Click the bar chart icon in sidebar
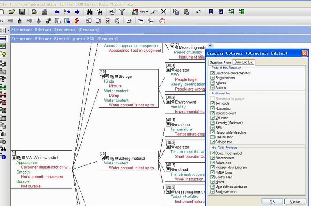 [x=3, y=133]
